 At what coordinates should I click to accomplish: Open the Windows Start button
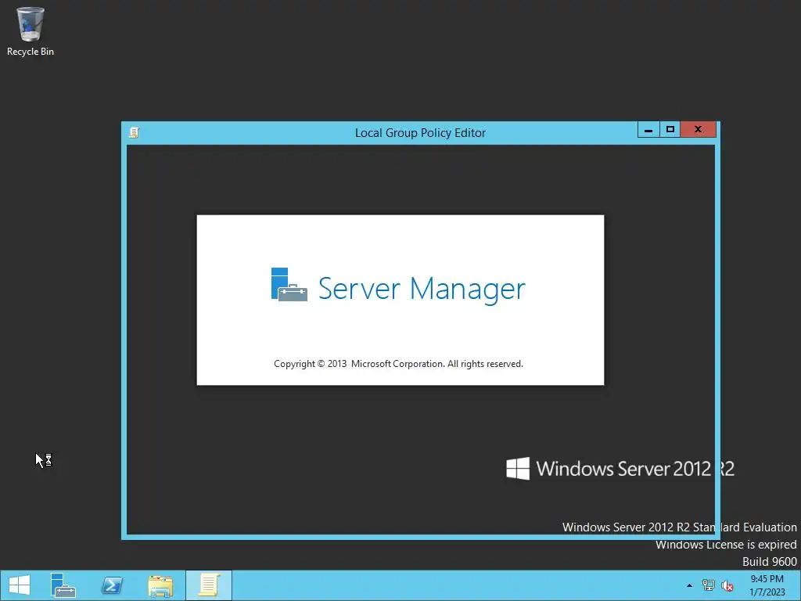pyautogui.click(x=20, y=585)
